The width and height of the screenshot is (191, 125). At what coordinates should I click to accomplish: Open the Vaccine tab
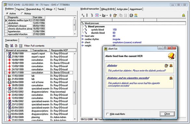(x=20, y=9)
